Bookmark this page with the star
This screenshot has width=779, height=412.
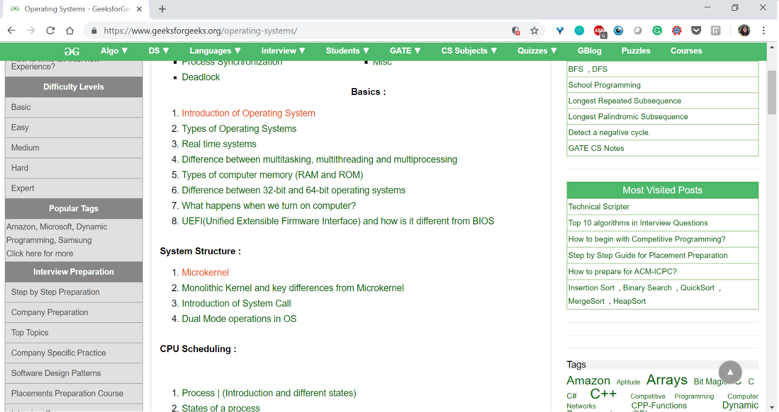click(x=535, y=31)
